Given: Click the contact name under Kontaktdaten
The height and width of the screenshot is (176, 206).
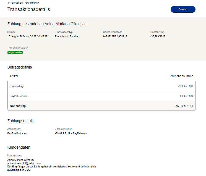Looking at the screenshot, I should click(21, 160).
